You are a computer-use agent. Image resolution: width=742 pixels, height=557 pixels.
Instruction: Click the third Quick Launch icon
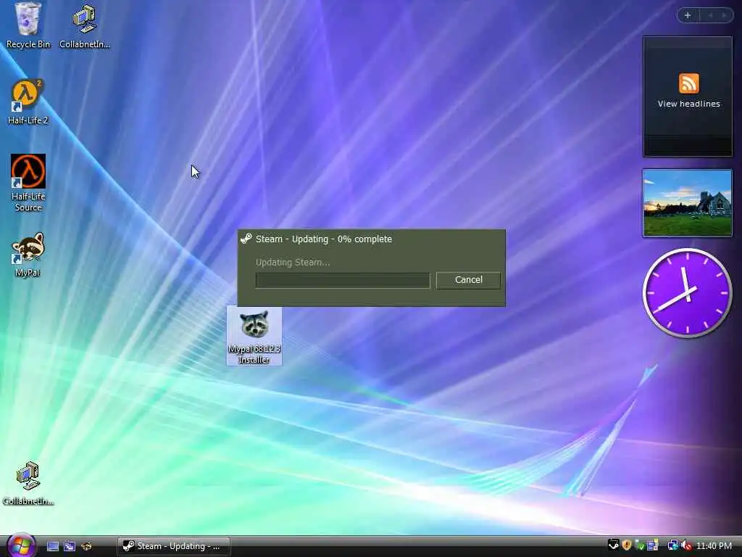pyautogui.click(x=86, y=546)
